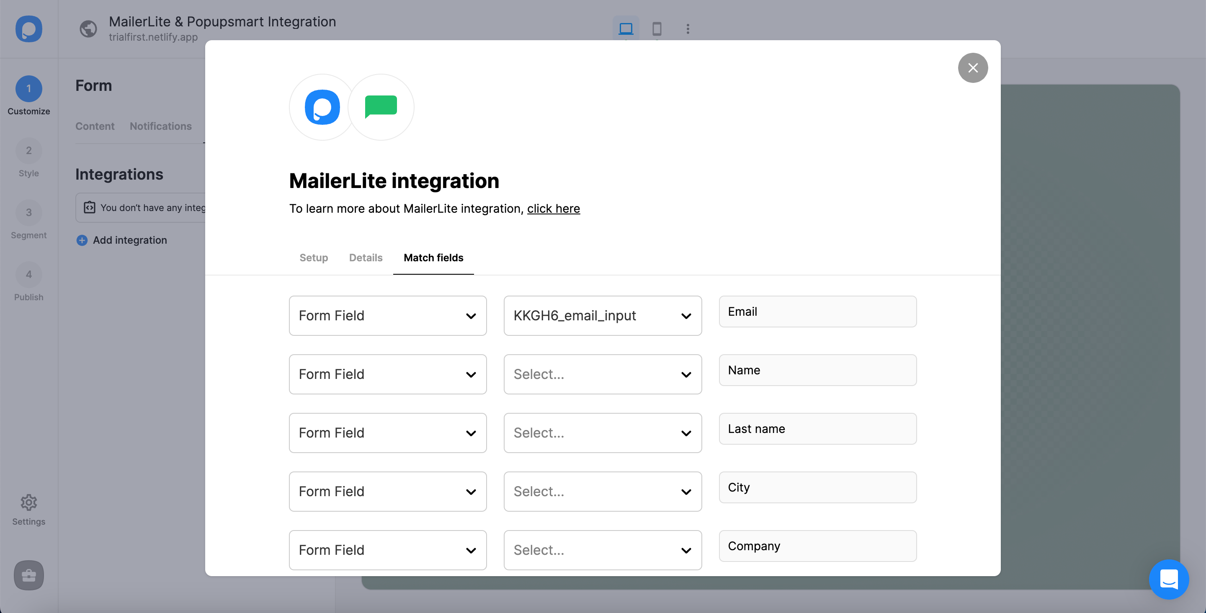Image resolution: width=1206 pixels, height=613 pixels.
Task: Click the three-dot menu icon
Action: click(688, 28)
